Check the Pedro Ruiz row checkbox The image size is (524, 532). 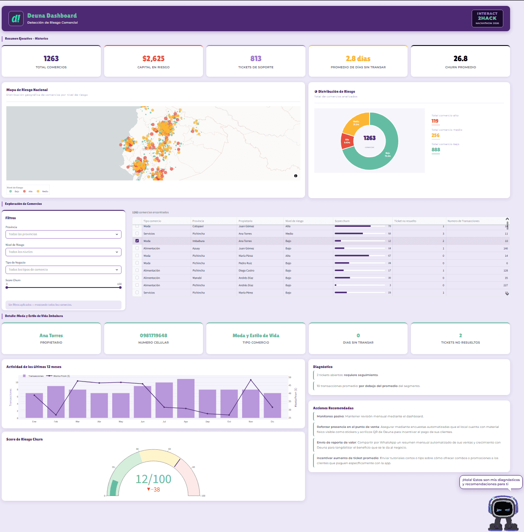(137, 263)
